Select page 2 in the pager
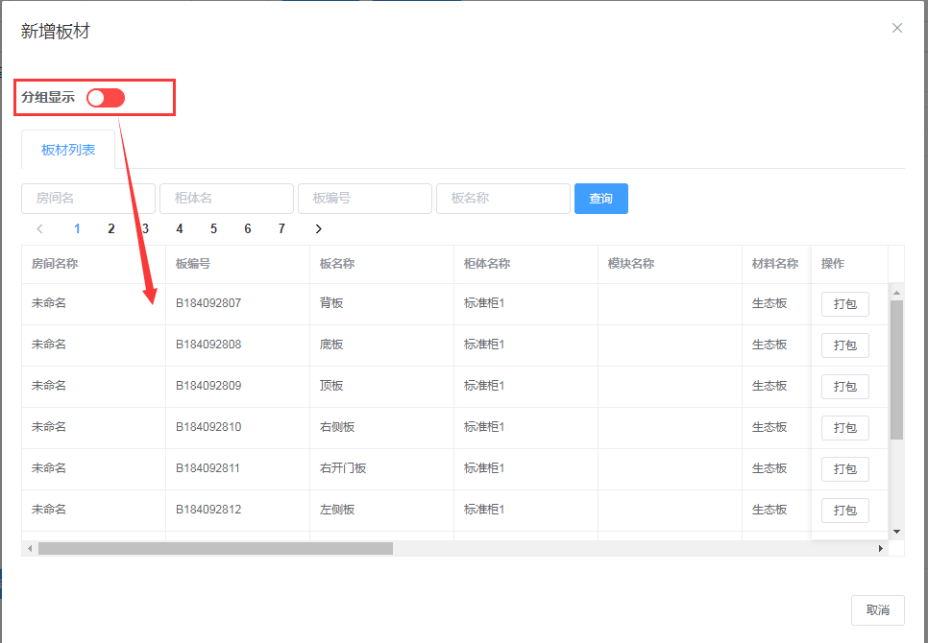The height and width of the screenshot is (643, 928). [x=111, y=229]
